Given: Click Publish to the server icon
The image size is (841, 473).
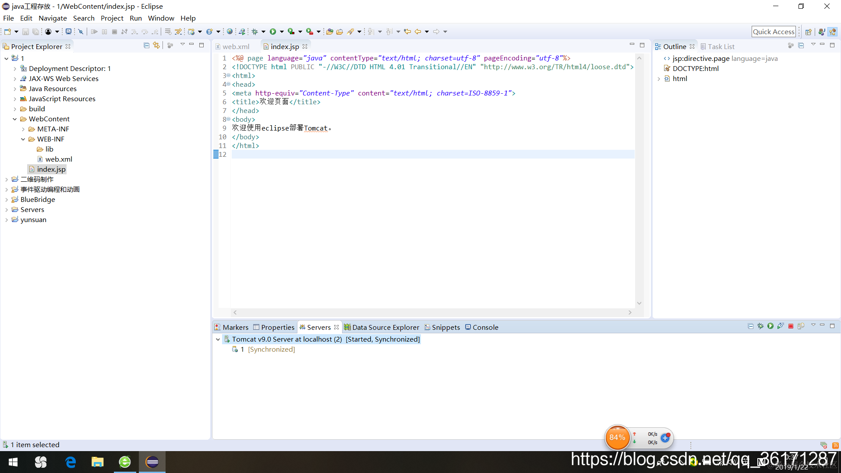Looking at the screenshot, I should (801, 326).
